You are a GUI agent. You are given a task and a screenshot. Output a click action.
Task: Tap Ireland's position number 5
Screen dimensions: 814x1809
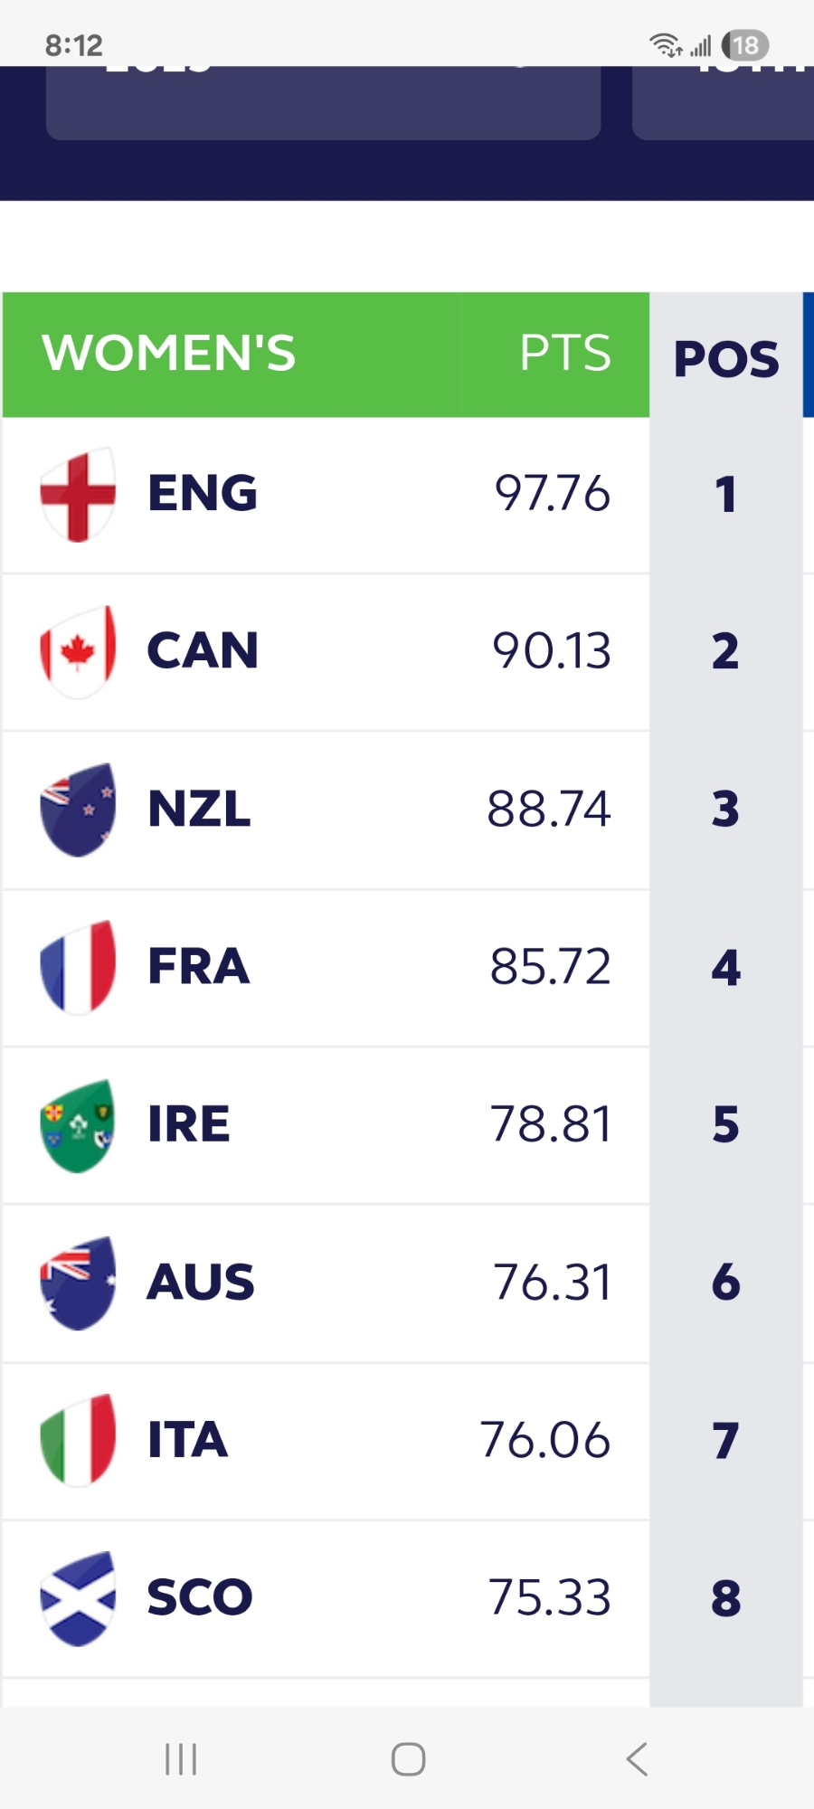pyautogui.click(x=725, y=1125)
